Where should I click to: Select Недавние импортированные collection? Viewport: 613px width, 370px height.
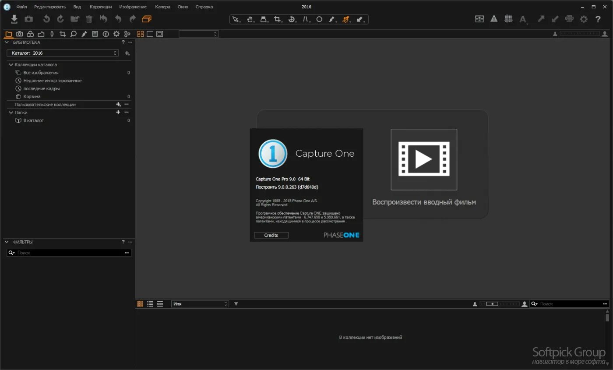click(52, 81)
